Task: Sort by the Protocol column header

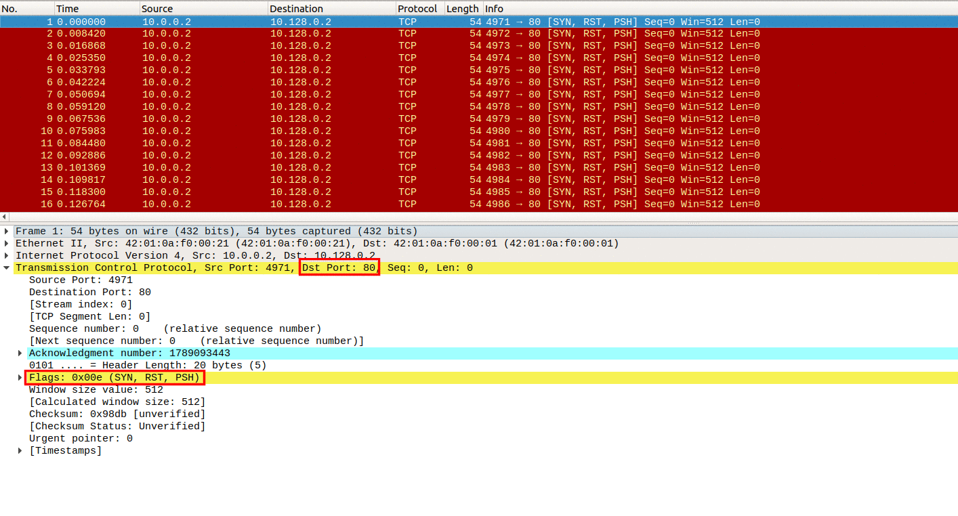Action: (420, 9)
